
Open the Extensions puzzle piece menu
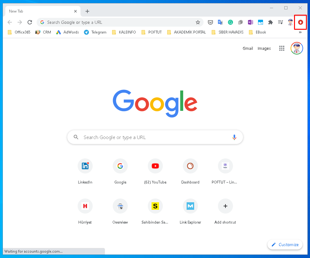click(271, 22)
